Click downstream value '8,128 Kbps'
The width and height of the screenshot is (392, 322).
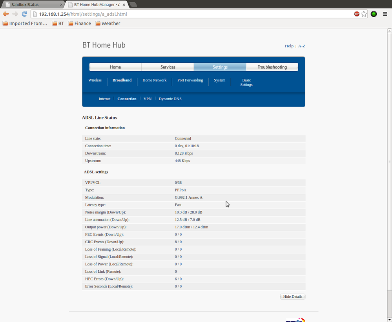pos(184,153)
